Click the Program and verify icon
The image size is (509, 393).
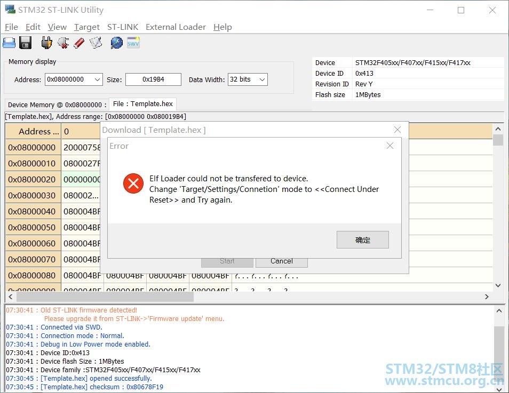click(96, 43)
